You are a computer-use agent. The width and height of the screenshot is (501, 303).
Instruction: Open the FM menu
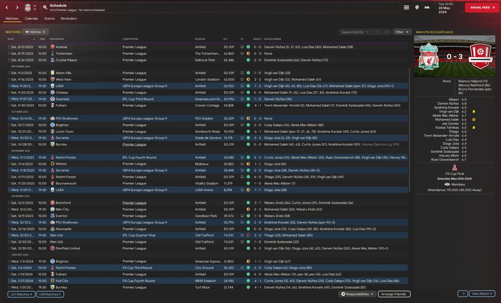point(427,7)
